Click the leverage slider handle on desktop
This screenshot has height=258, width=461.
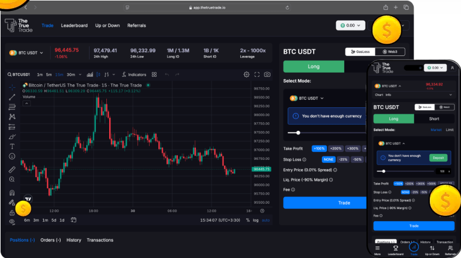298,133
